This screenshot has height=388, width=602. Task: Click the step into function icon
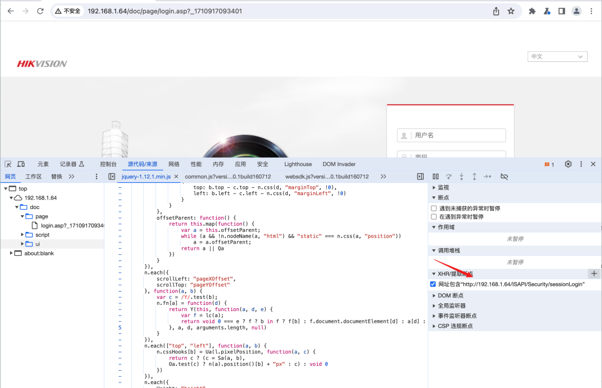[x=462, y=176]
